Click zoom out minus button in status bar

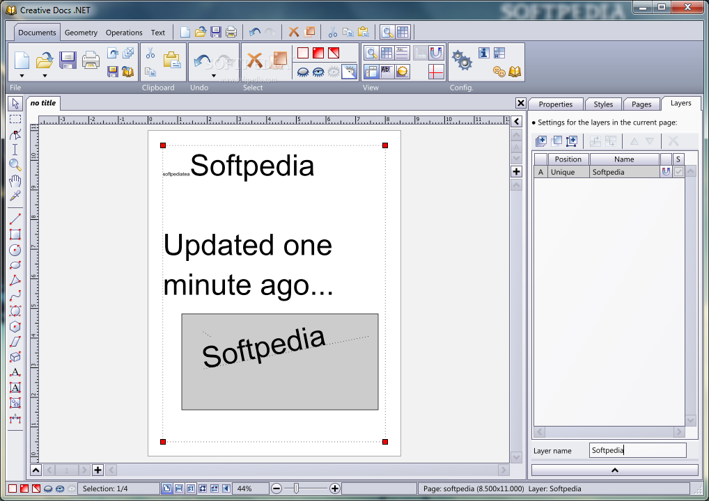276,488
